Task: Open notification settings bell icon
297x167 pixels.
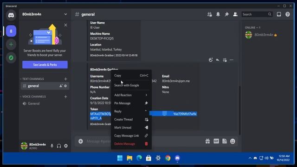Action: (218, 14)
